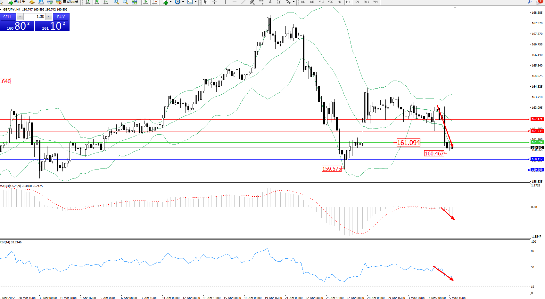This screenshot has height=299, width=545.
Task: Switch chart to candlestick display icon
Action: click(96, 2)
